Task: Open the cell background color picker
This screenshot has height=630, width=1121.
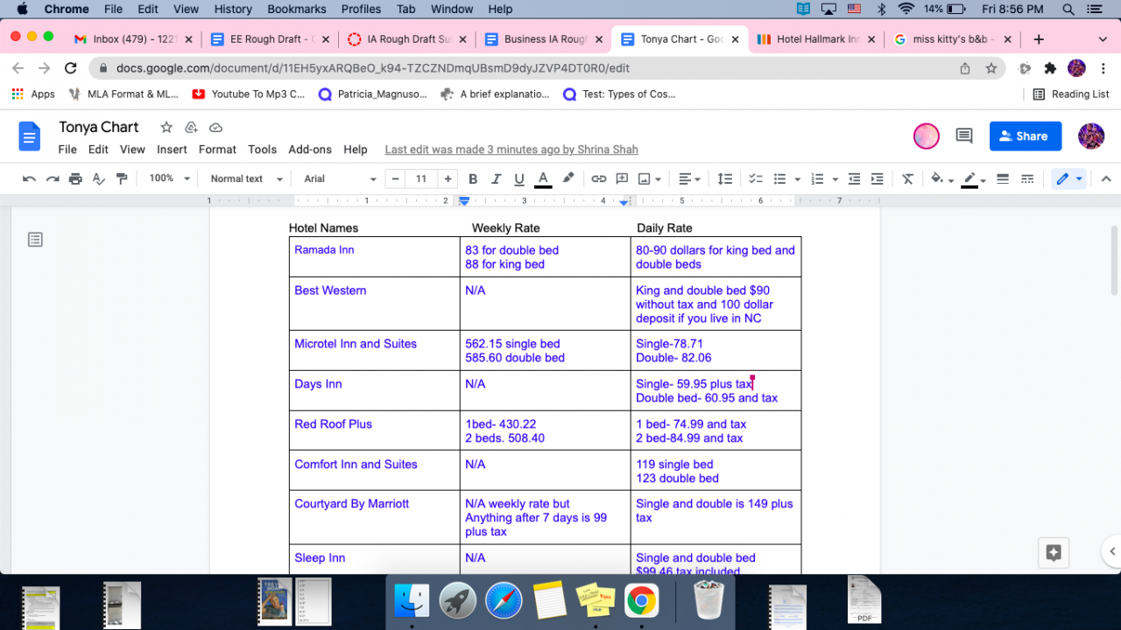Action: coord(941,178)
